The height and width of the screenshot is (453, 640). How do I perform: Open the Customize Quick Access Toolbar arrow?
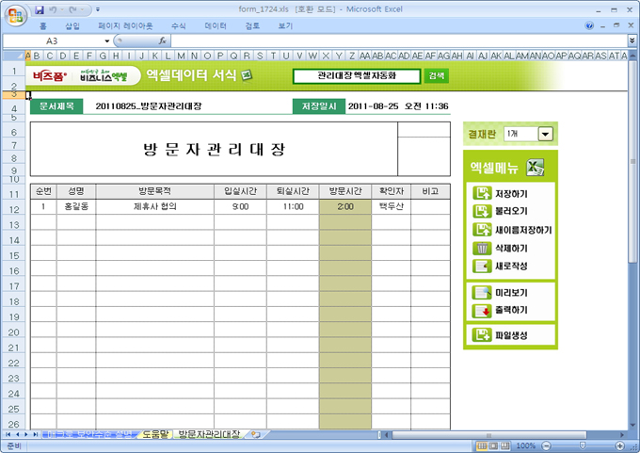click(x=98, y=9)
